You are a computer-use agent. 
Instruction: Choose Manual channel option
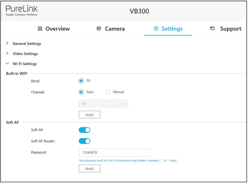(108, 92)
